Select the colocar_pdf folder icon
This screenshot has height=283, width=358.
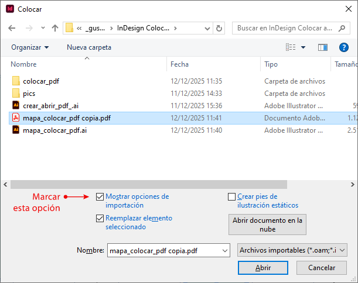coord(16,81)
